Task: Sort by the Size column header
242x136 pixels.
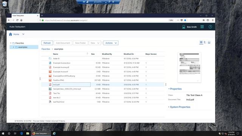Action: [x=93, y=54]
